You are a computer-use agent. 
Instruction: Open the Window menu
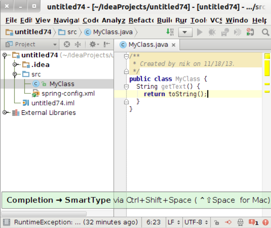coord(237,20)
